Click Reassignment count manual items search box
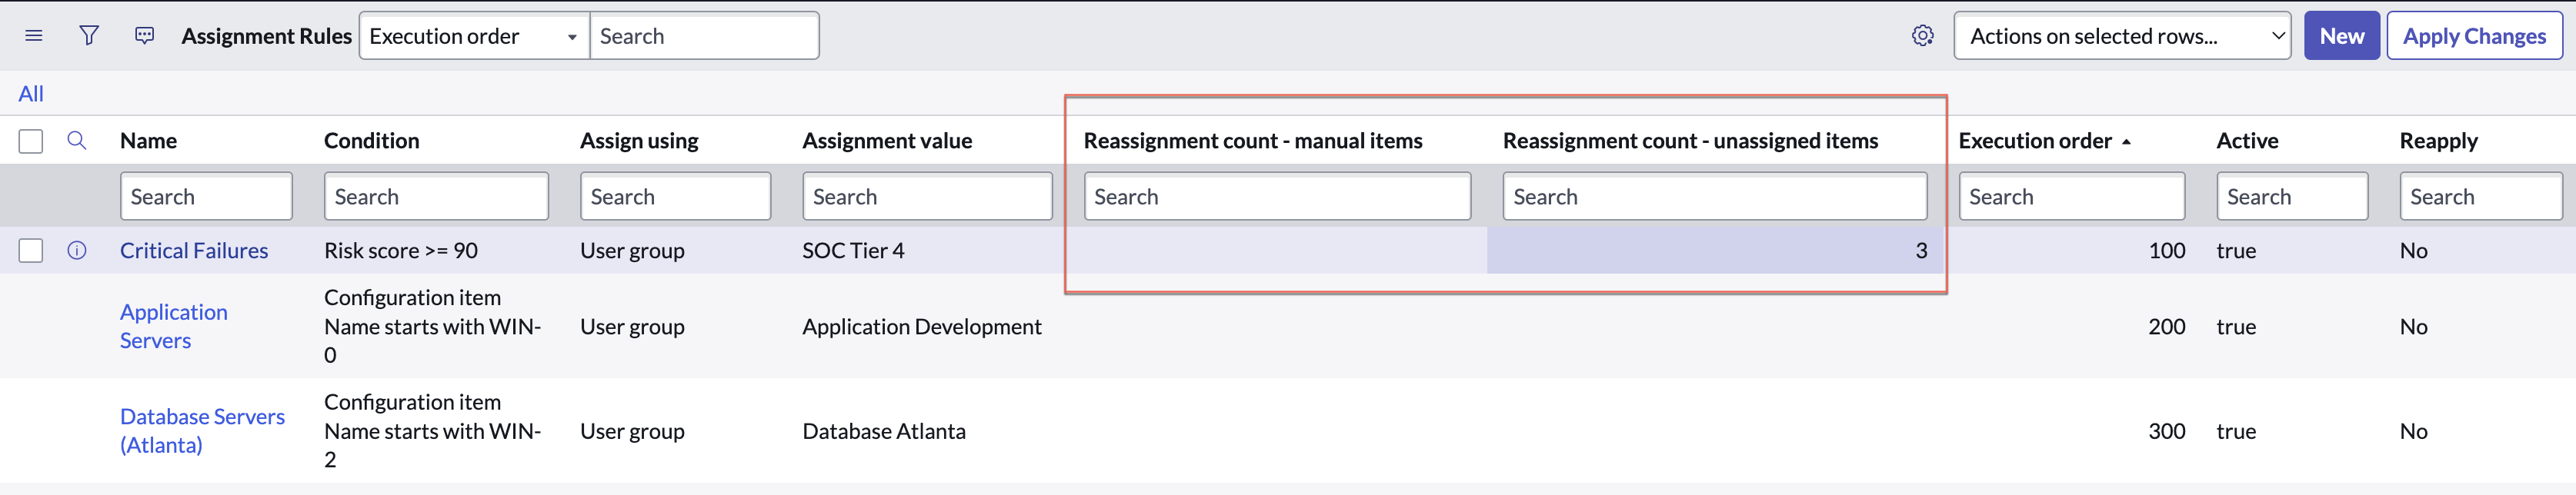Screen dimensions: 2576x495 (x=1277, y=197)
